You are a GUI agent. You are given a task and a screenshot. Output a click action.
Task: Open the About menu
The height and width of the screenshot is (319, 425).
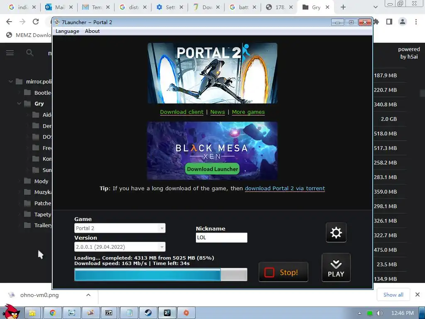pos(92,31)
